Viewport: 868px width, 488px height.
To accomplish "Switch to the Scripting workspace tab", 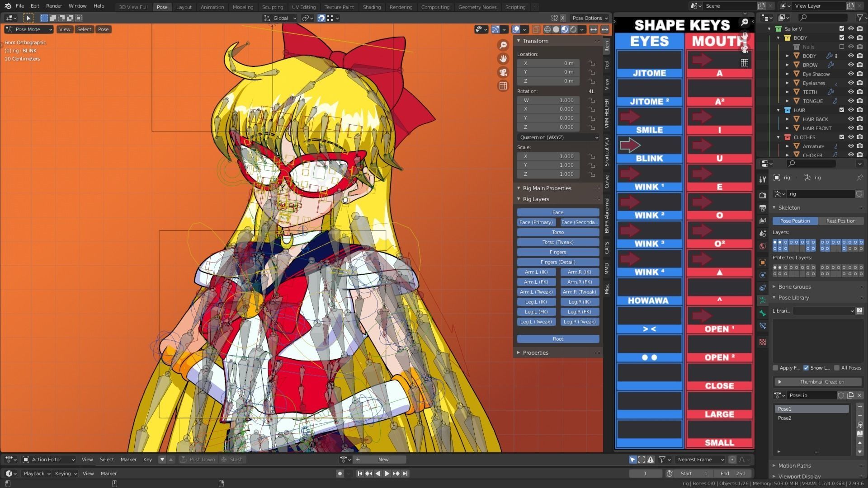I will click(515, 7).
